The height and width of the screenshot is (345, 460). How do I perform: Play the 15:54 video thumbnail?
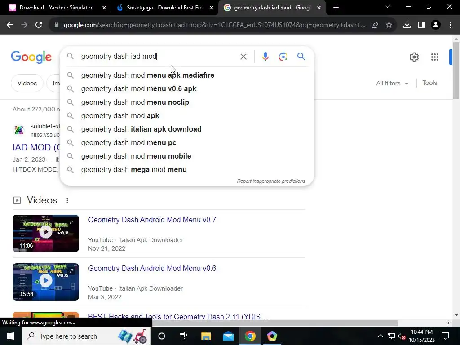tap(46, 282)
